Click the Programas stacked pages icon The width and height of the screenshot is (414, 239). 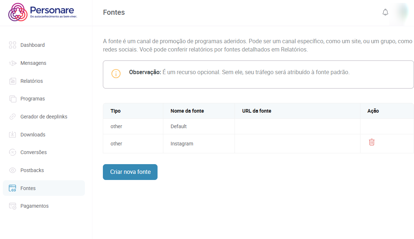point(13,99)
